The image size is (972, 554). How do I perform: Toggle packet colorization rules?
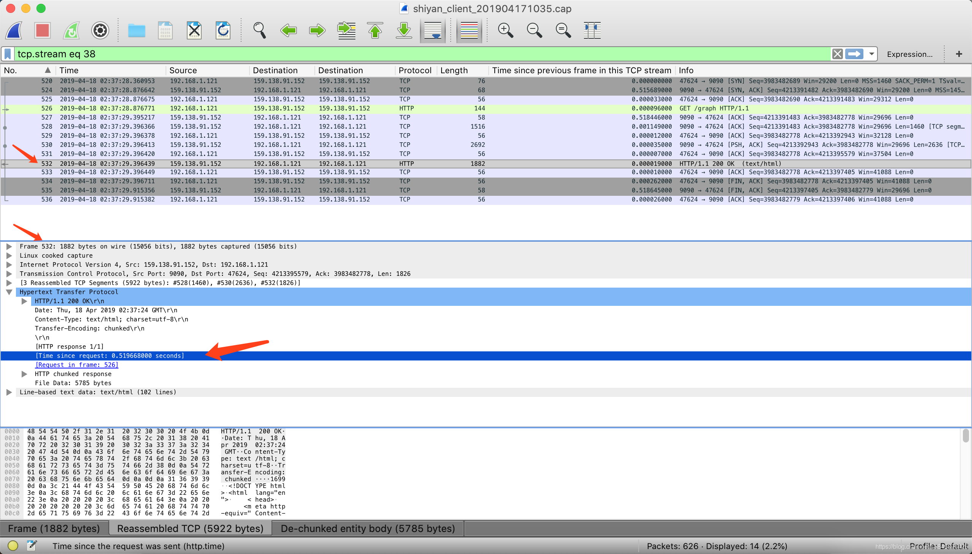(469, 30)
